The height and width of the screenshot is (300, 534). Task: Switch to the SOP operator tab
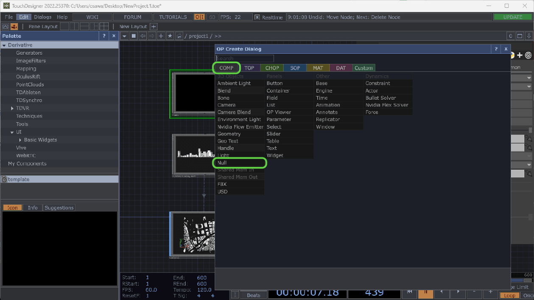pyautogui.click(x=295, y=68)
